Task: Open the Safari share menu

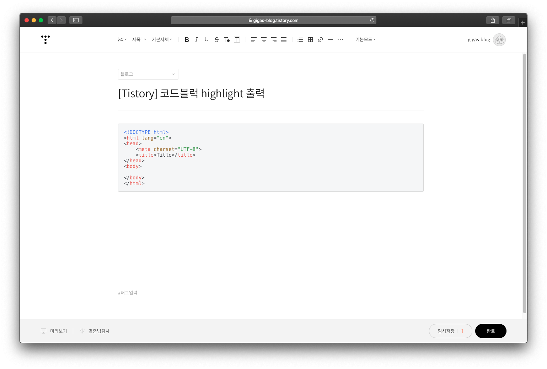Action: (493, 20)
